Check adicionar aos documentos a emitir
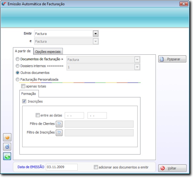 click(x=96, y=167)
